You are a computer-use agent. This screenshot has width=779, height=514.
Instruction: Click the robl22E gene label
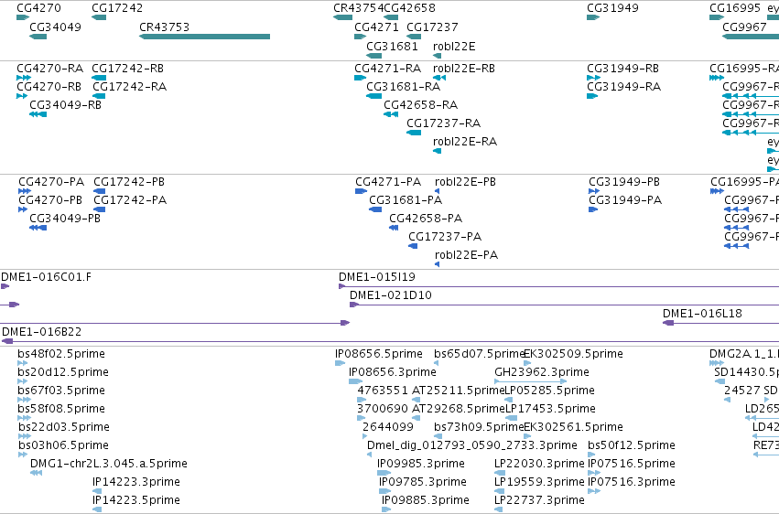pyautogui.click(x=454, y=46)
